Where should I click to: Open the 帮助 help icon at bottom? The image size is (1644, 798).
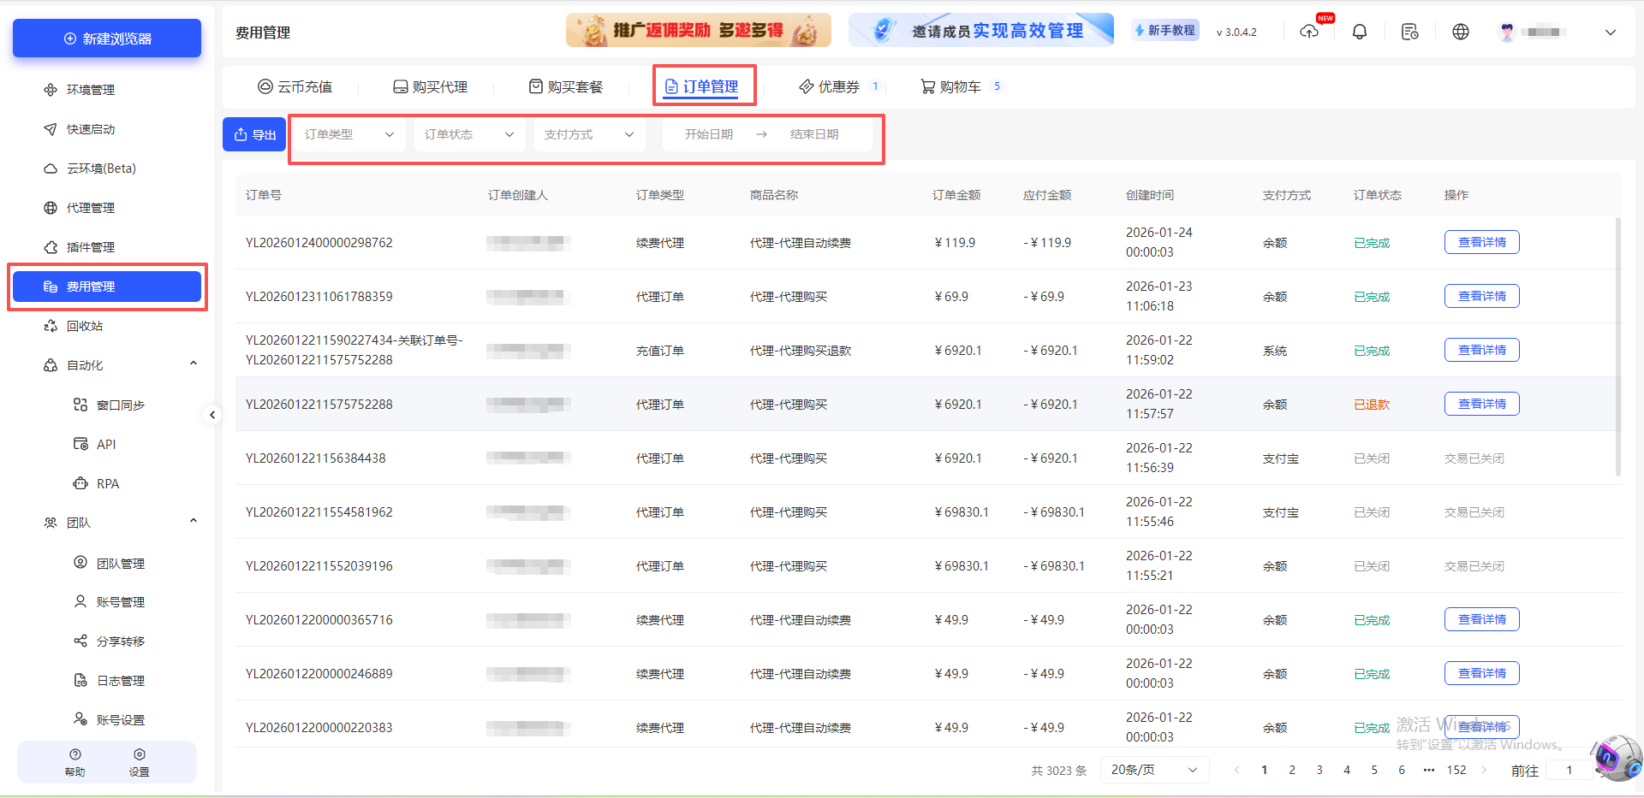tap(74, 761)
